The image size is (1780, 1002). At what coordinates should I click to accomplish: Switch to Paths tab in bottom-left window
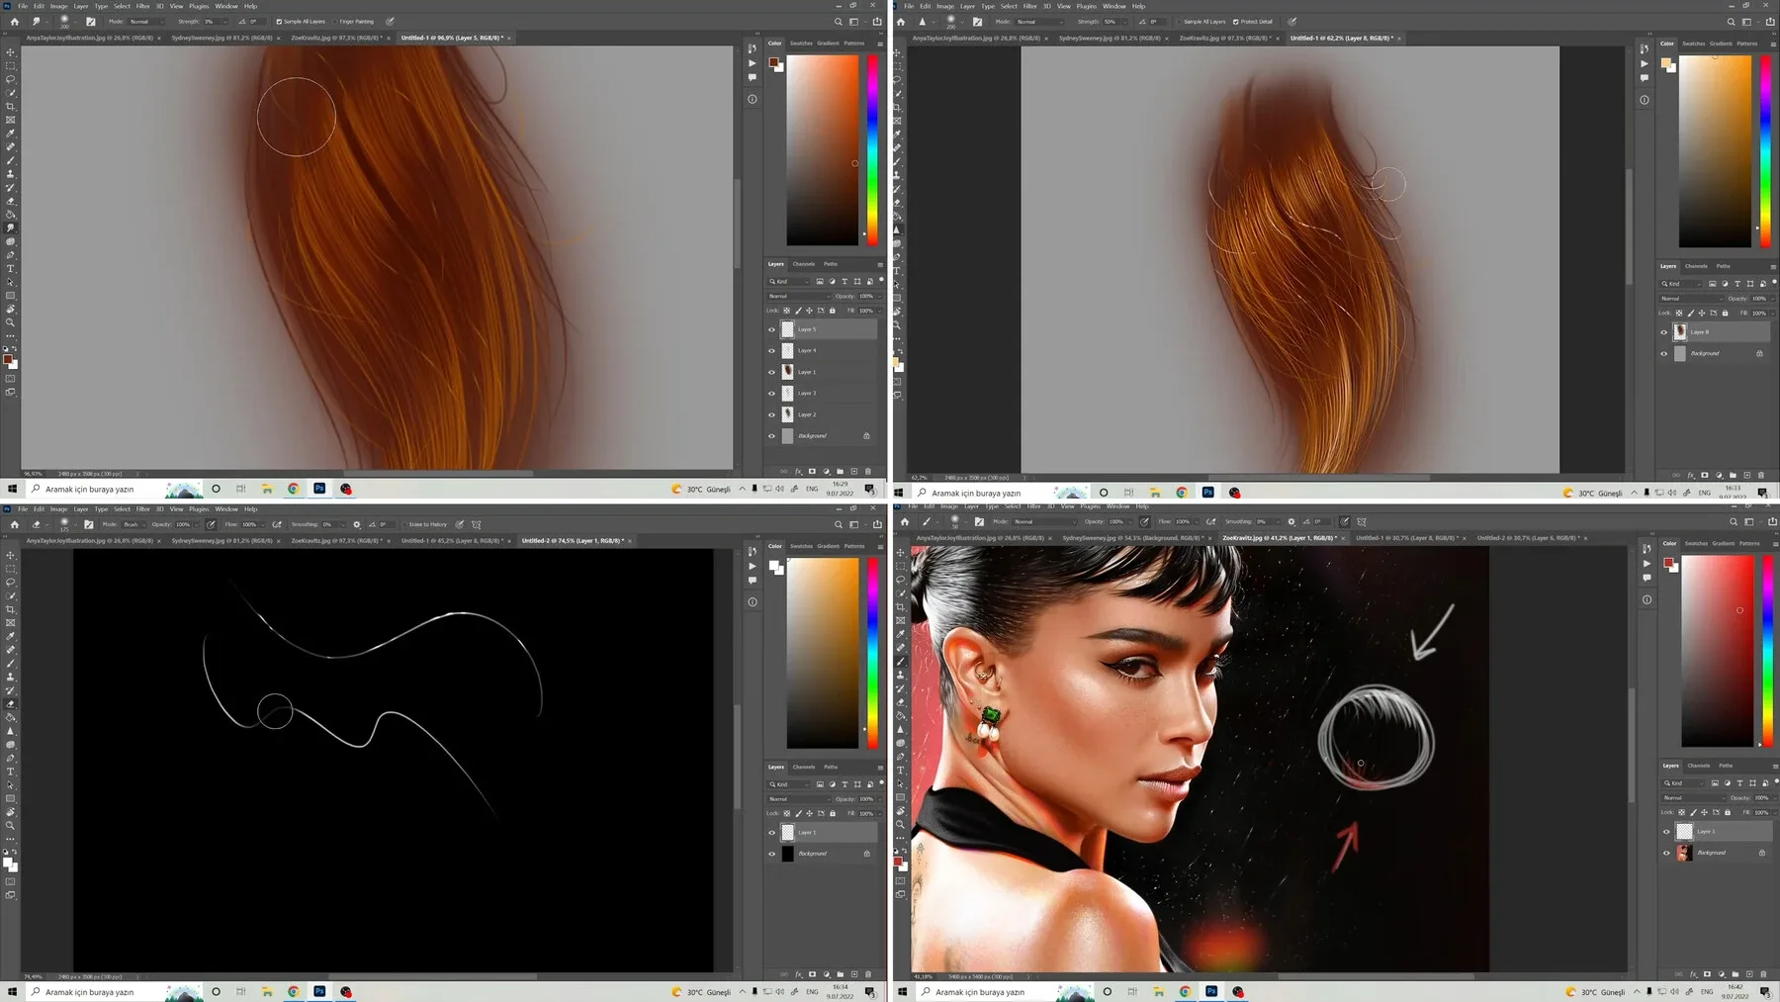click(831, 767)
